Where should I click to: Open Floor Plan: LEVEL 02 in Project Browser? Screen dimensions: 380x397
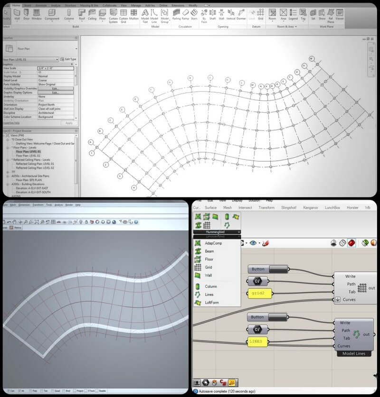tap(29, 156)
